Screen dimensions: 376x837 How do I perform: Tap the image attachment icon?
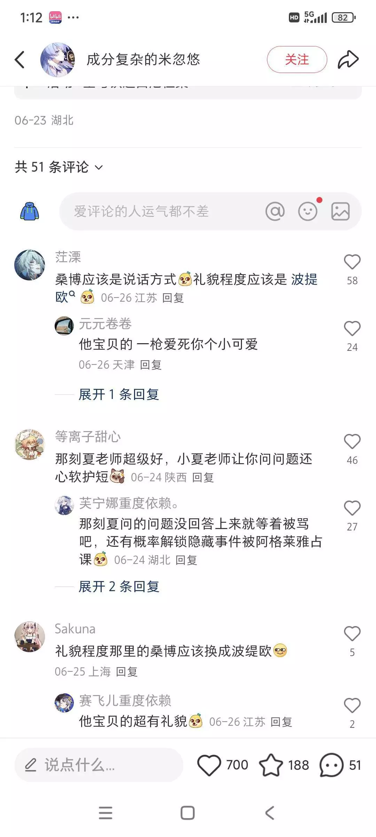point(340,211)
